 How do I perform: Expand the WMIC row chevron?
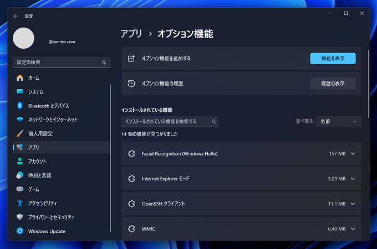click(x=353, y=229)
